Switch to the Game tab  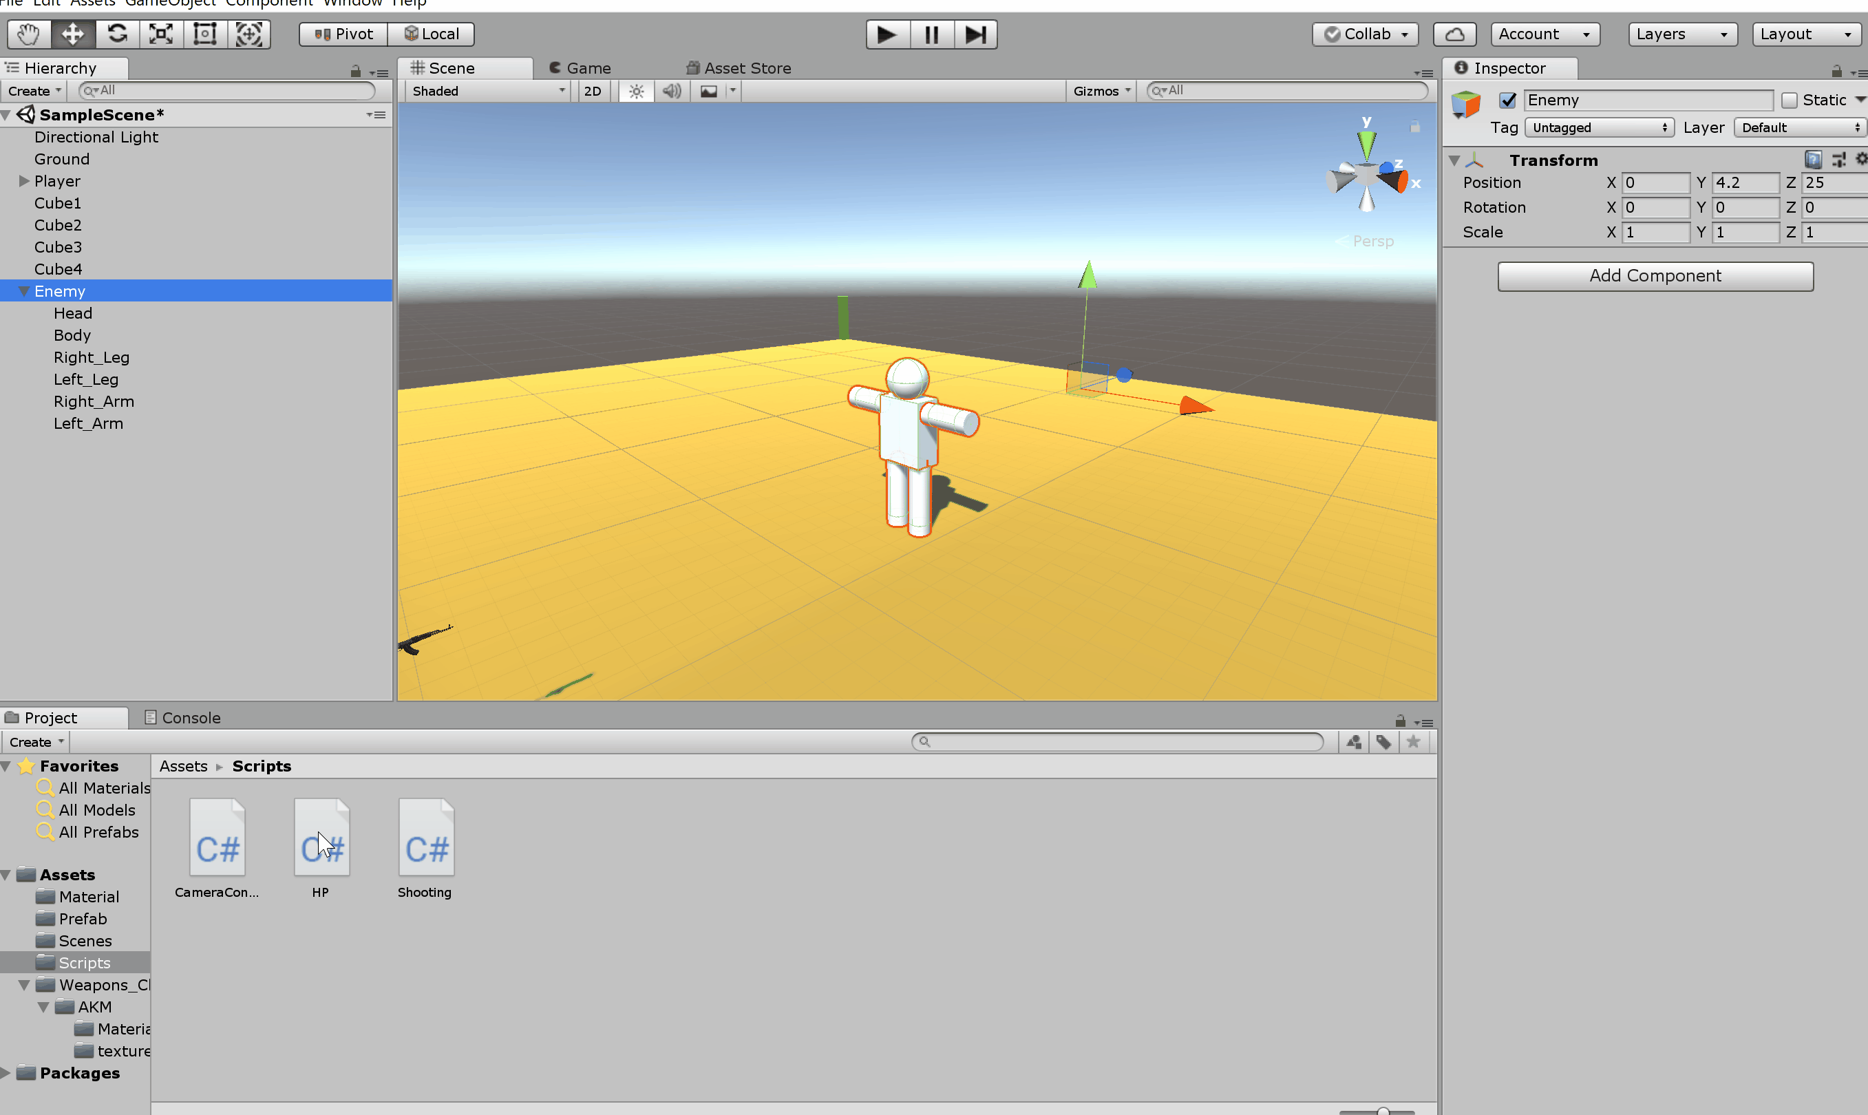point(580,67)
